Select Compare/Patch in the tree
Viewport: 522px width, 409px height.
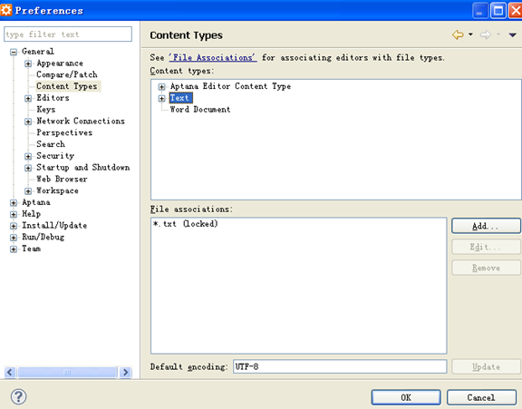(67, 74)
